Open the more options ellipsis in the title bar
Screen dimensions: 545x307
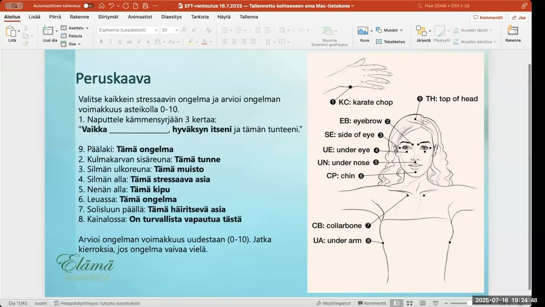pyautogui.click(x=155, y=6)
